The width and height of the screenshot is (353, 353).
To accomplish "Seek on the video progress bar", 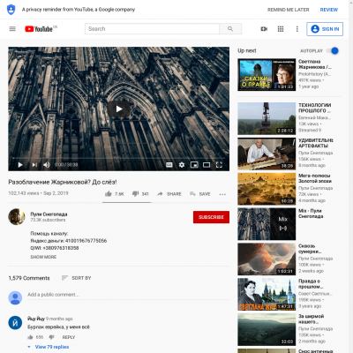I will [118, 158].
